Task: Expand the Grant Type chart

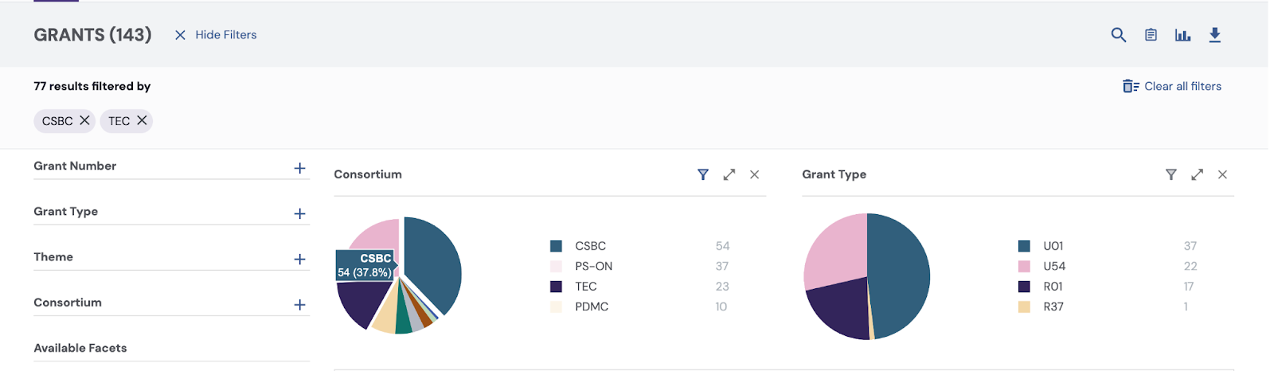Action: 1197,174
